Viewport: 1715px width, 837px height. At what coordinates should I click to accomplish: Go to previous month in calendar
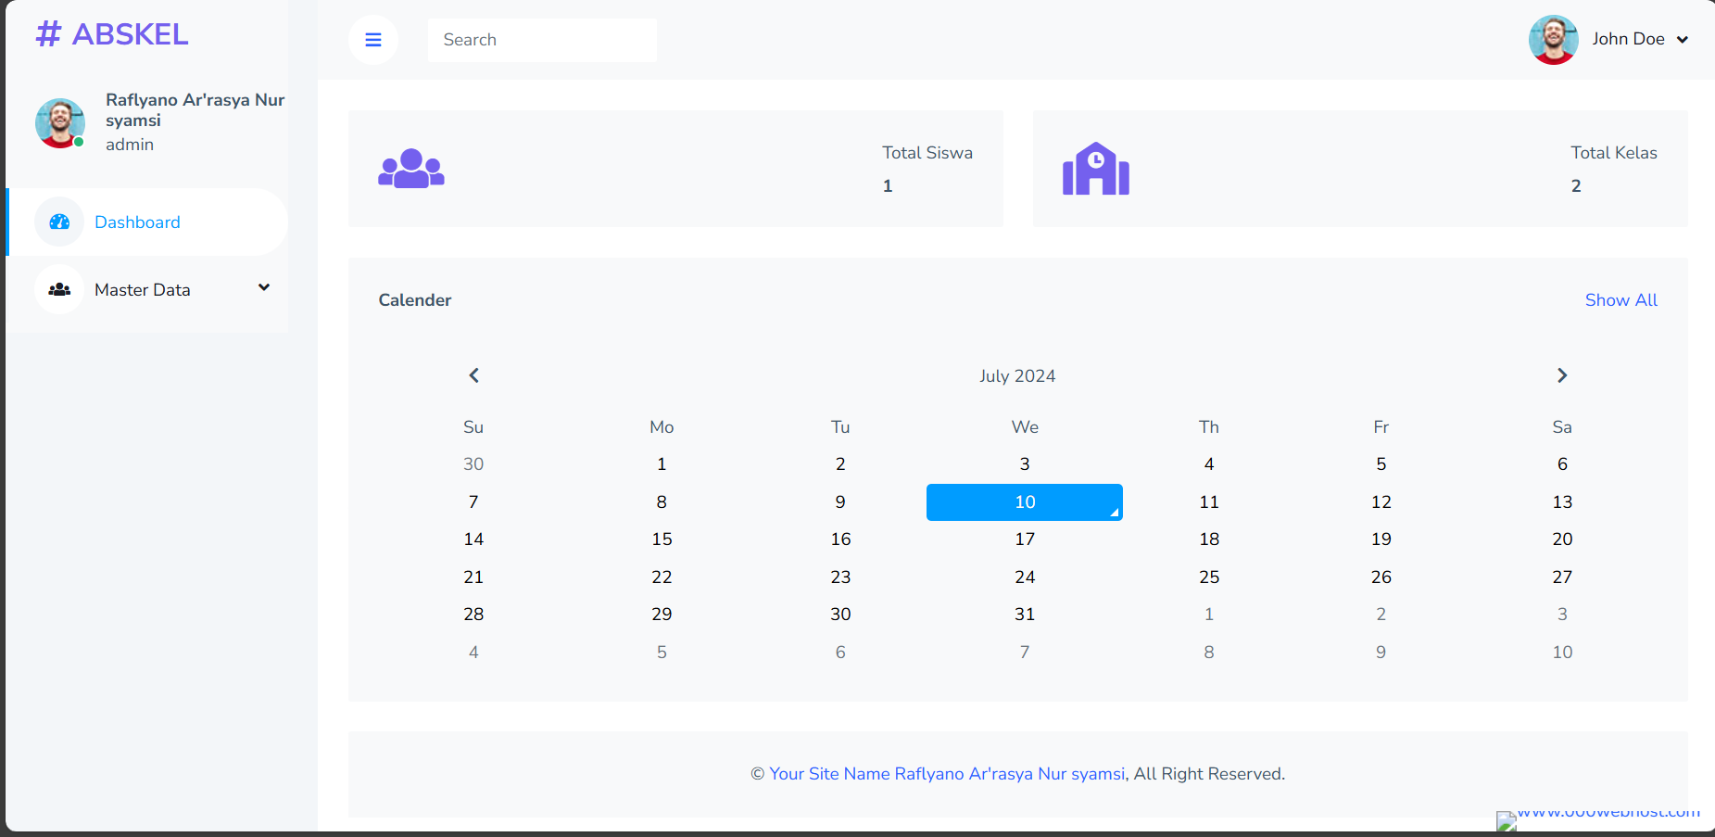[473, 375]
